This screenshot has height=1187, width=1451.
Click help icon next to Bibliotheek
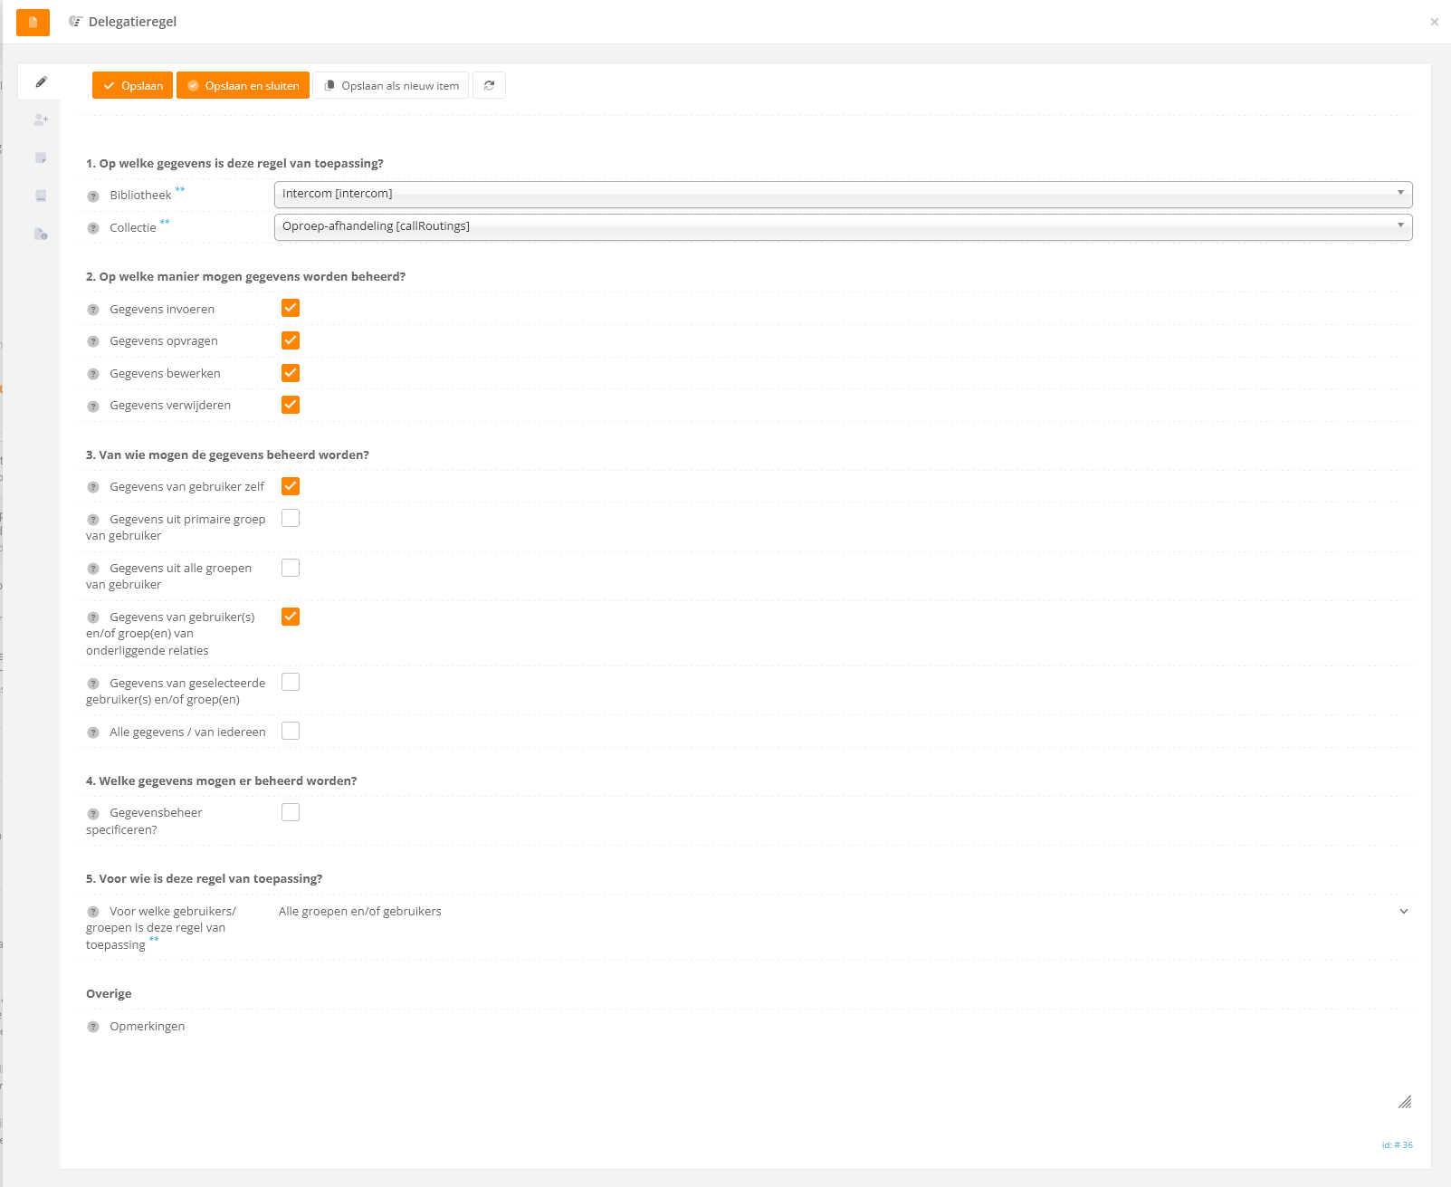93,196
